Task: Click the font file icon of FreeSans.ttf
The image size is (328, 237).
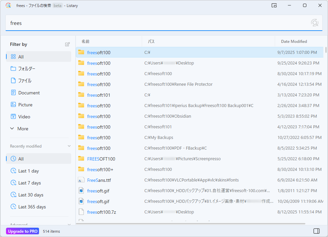Action: tap(81, 180)
